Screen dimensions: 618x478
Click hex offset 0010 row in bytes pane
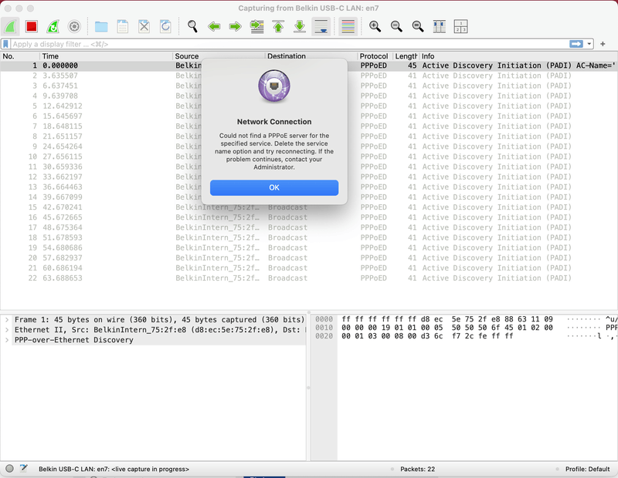(x=324, y=328)
